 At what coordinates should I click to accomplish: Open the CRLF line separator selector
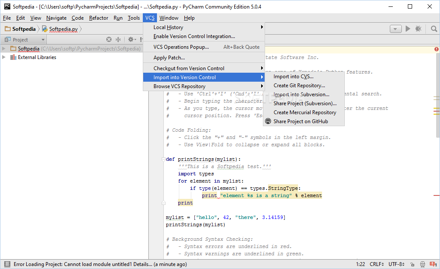click(x=377, y=264)
